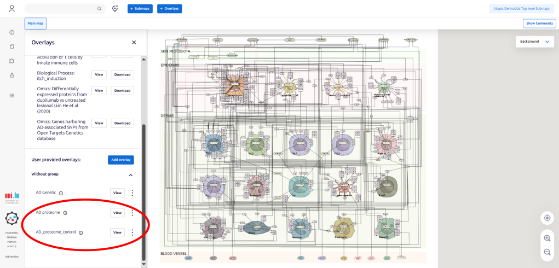Open the options menu for AD_proteome_control
The image size is (559, 268).
132,232
